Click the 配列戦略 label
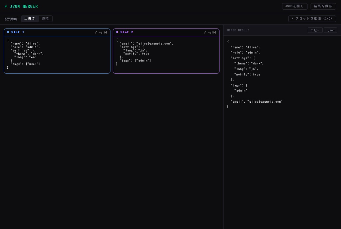The height and width of the screenshot is (229, 341). (11, 19)
